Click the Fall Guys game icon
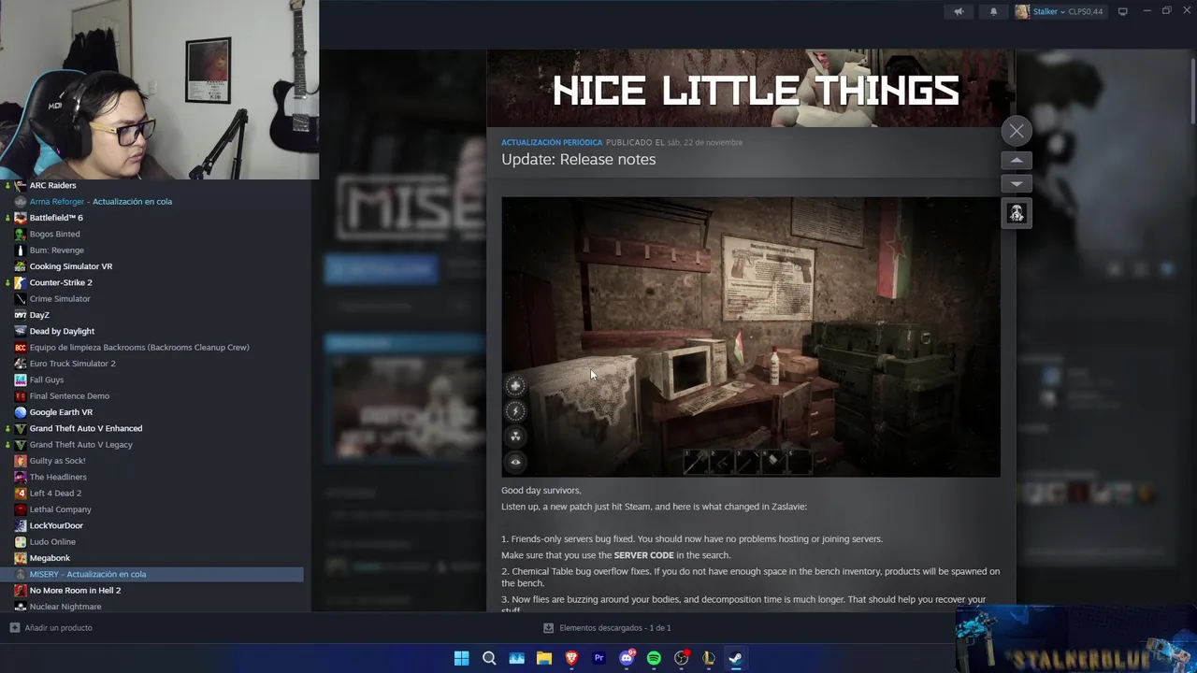Image resolution: width=1197 pixels, height=673 pixels. 21,379
